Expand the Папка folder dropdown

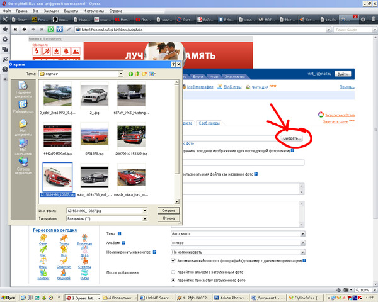(121, 74)
